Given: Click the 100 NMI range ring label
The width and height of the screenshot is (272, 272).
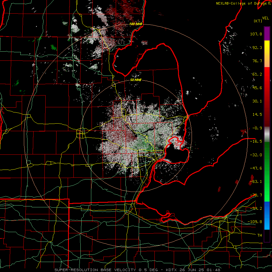Looking at the screenshot, I should 136,24.
